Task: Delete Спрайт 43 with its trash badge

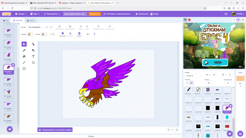Action: (x=230, y=106)
